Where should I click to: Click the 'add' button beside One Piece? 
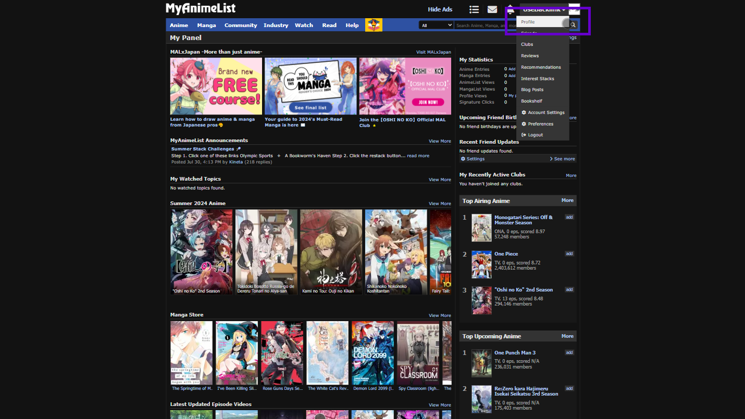click(569, 253)
